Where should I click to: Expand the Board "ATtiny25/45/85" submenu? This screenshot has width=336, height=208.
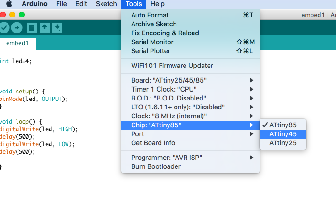click(x=190, y=80)
